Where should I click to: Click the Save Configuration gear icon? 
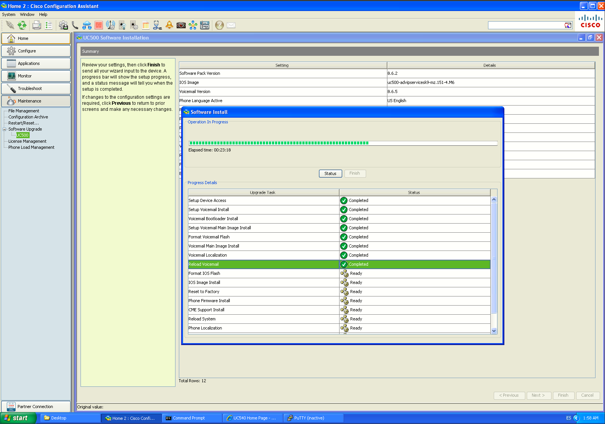click(63, 25)
